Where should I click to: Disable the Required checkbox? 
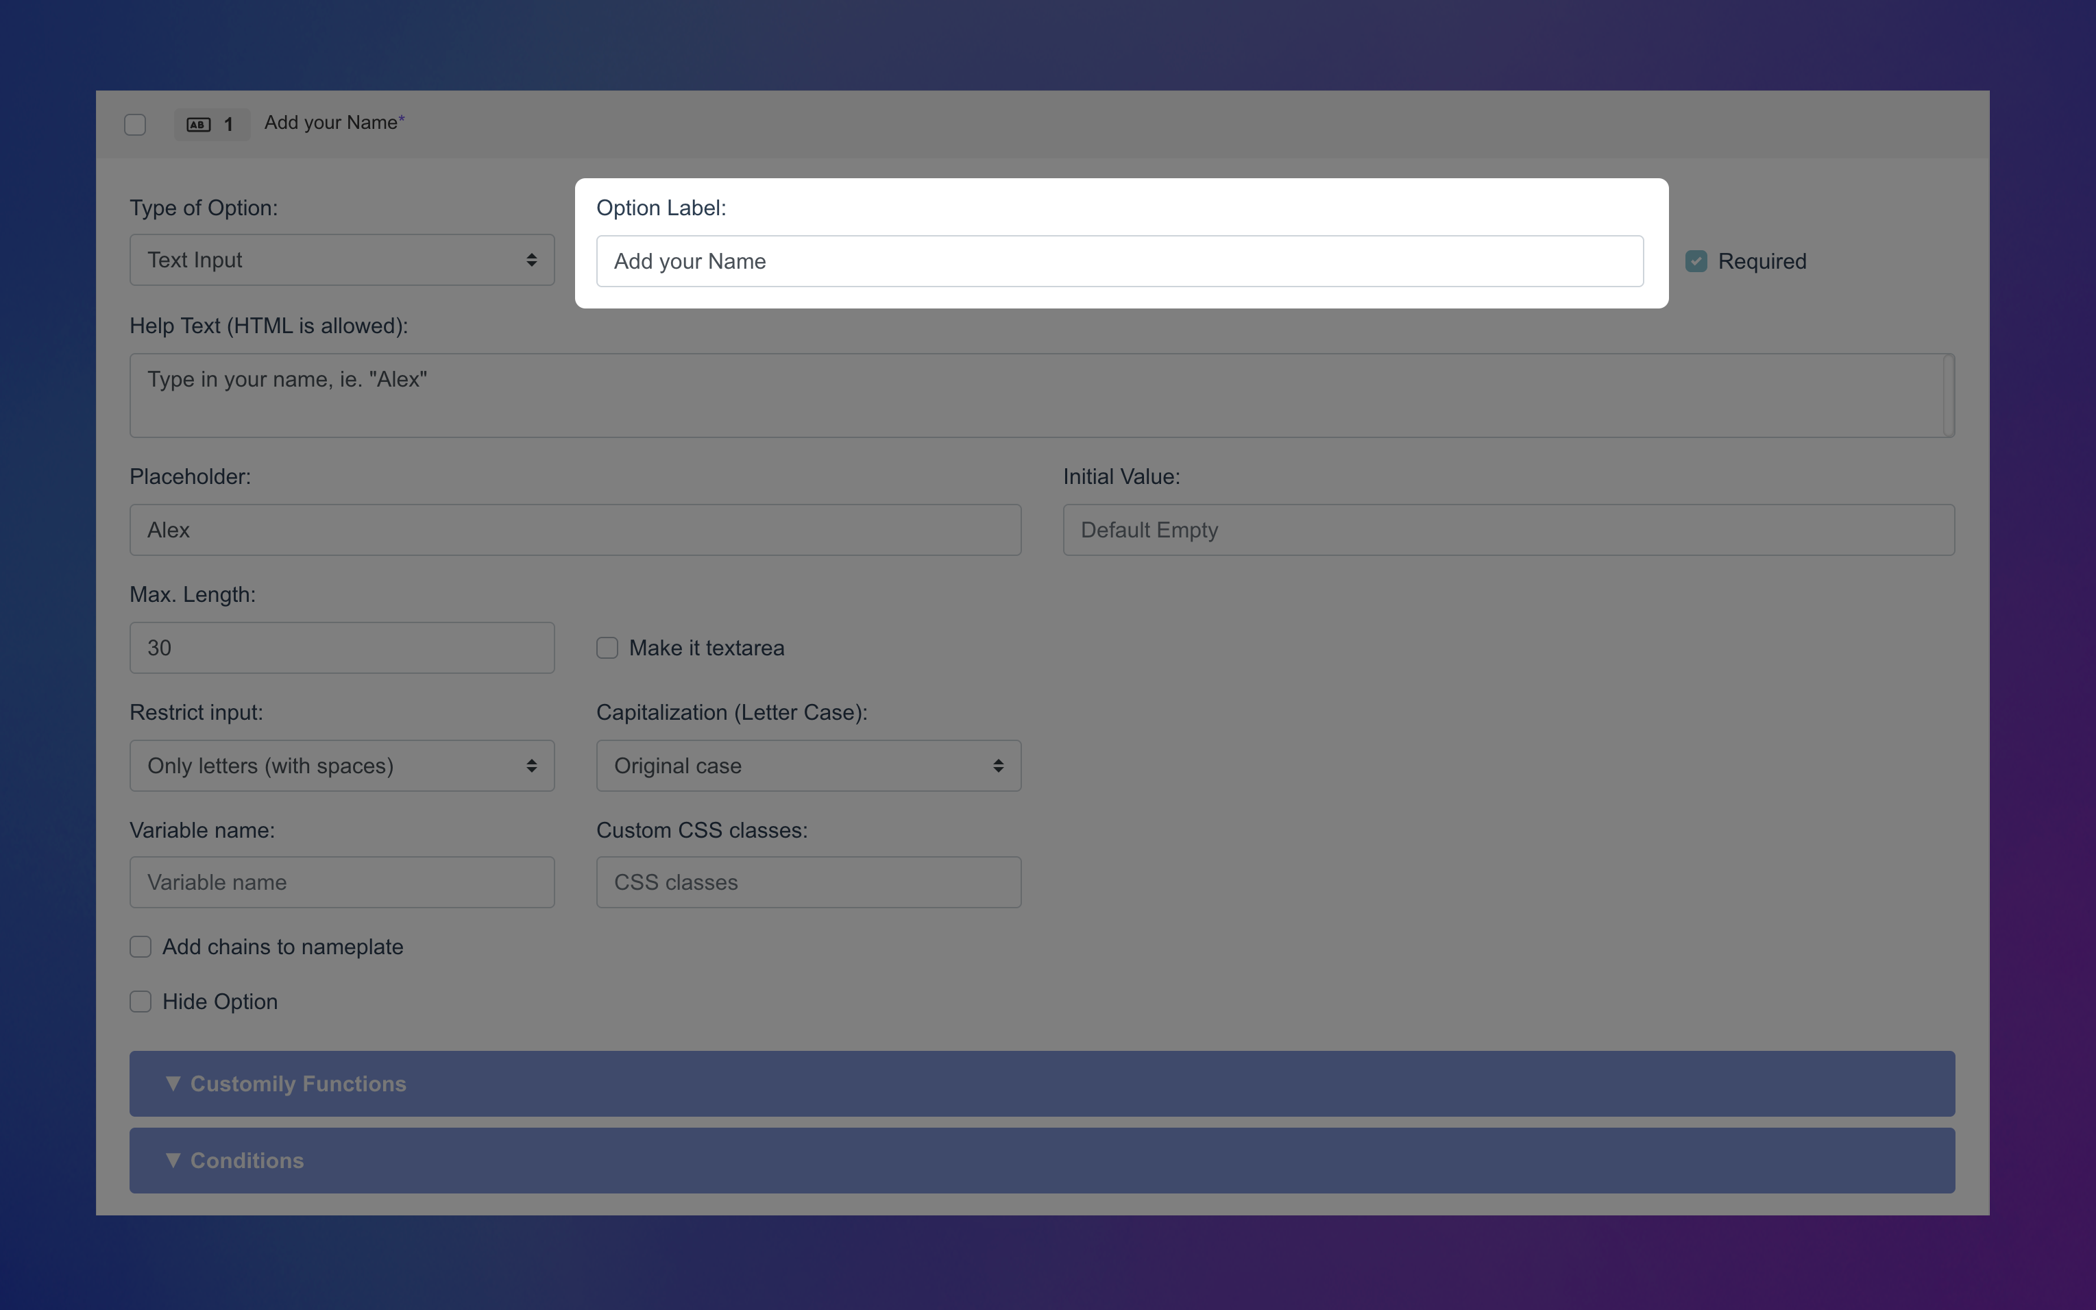(1696, 260)
